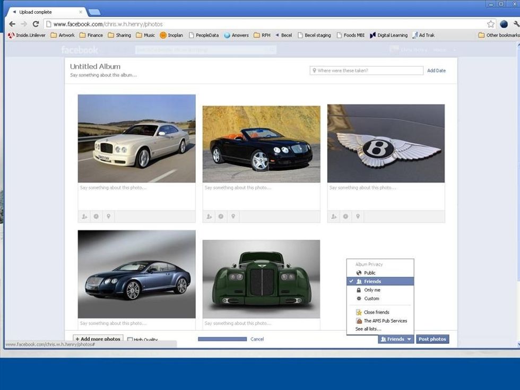Open the Friends privacy dropdown button
Viewport: 520px width, 390px height.
point(396,339)
